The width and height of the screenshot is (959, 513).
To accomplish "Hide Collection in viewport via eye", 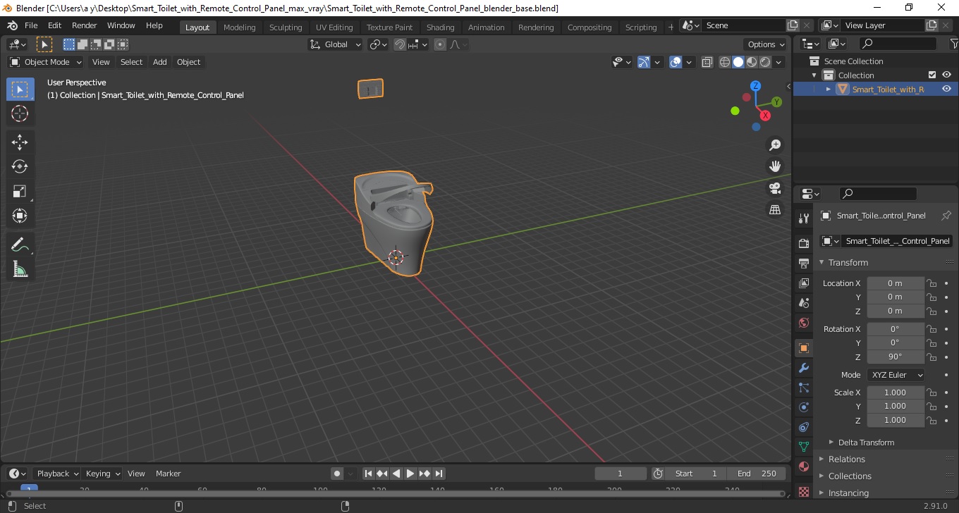I will (946, 75).
